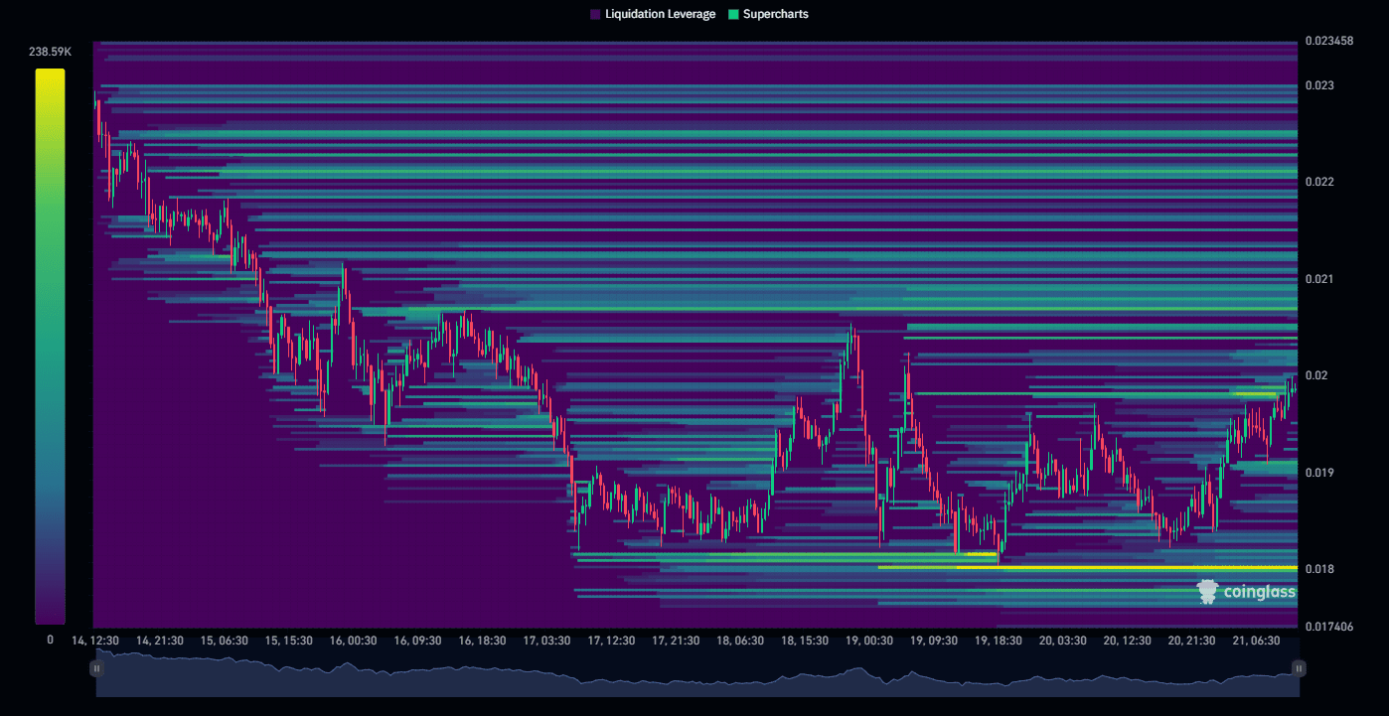Click the 238.59K color scale maximum label
Image resolution: width=1389 pixels, height=716 pixels.
48,52
